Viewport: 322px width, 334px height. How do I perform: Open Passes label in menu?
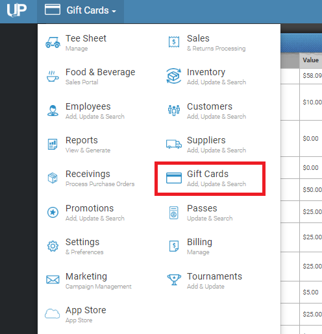202,208
